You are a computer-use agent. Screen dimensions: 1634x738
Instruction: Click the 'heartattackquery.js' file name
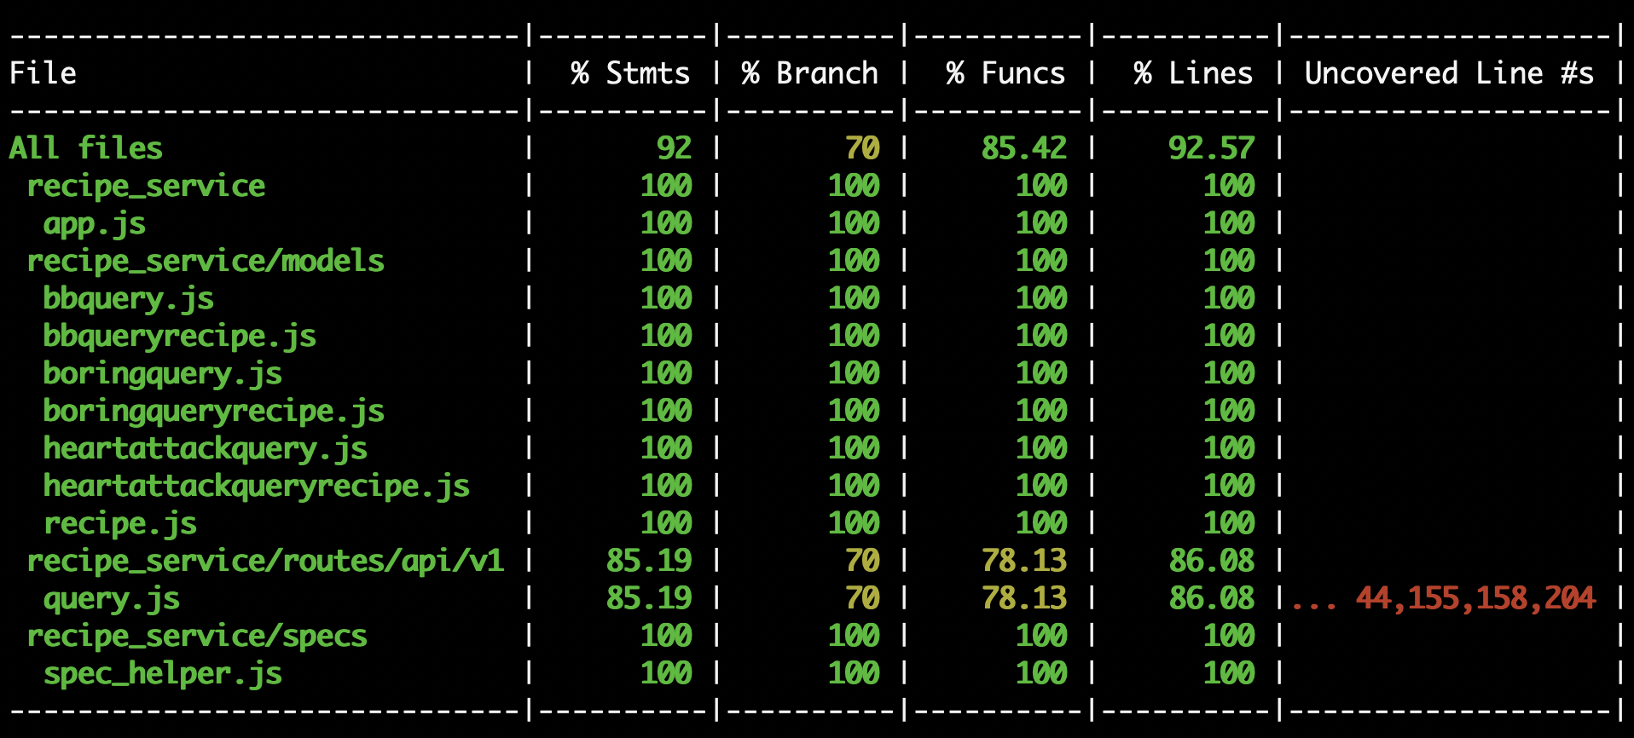206,448
